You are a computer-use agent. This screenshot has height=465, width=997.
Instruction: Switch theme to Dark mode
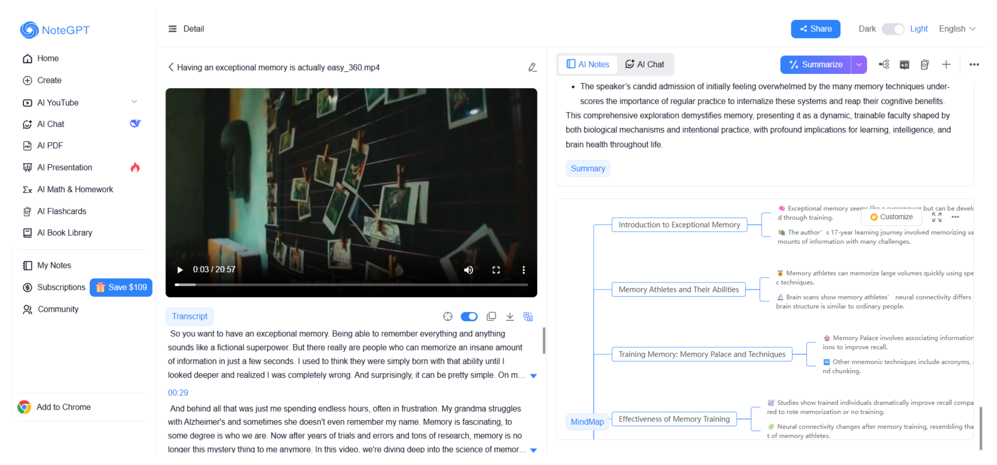(894, 29)
